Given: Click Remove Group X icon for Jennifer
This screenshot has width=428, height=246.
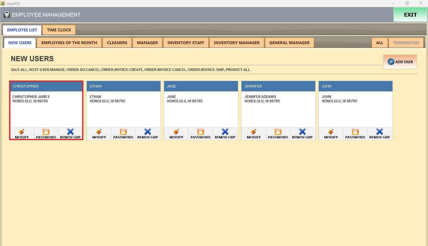Looking at the screenshot, I should pos(302,132).
